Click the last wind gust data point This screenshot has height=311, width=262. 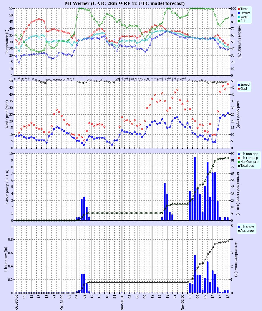228,84
